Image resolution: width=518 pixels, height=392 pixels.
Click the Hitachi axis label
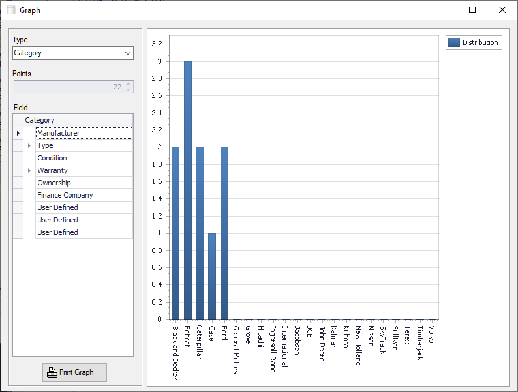[x=261, y=337]
